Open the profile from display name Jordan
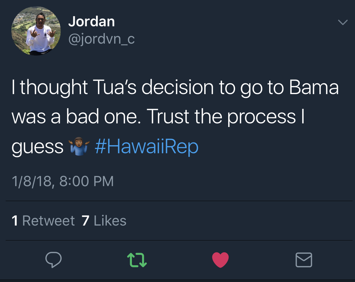355x282 pixels. pyautogui.click(x=92, y=22)
